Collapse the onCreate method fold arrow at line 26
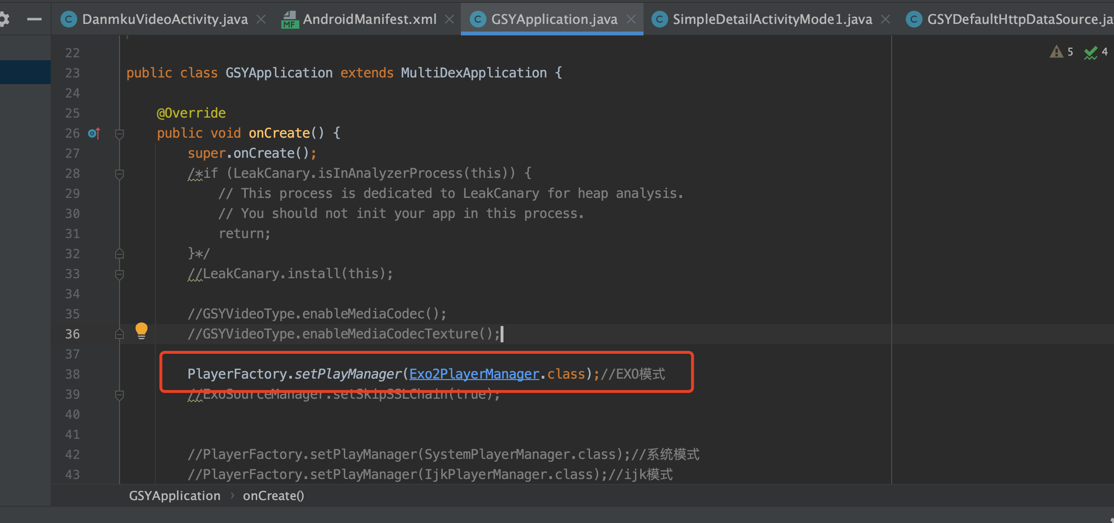 pos(119,134)
